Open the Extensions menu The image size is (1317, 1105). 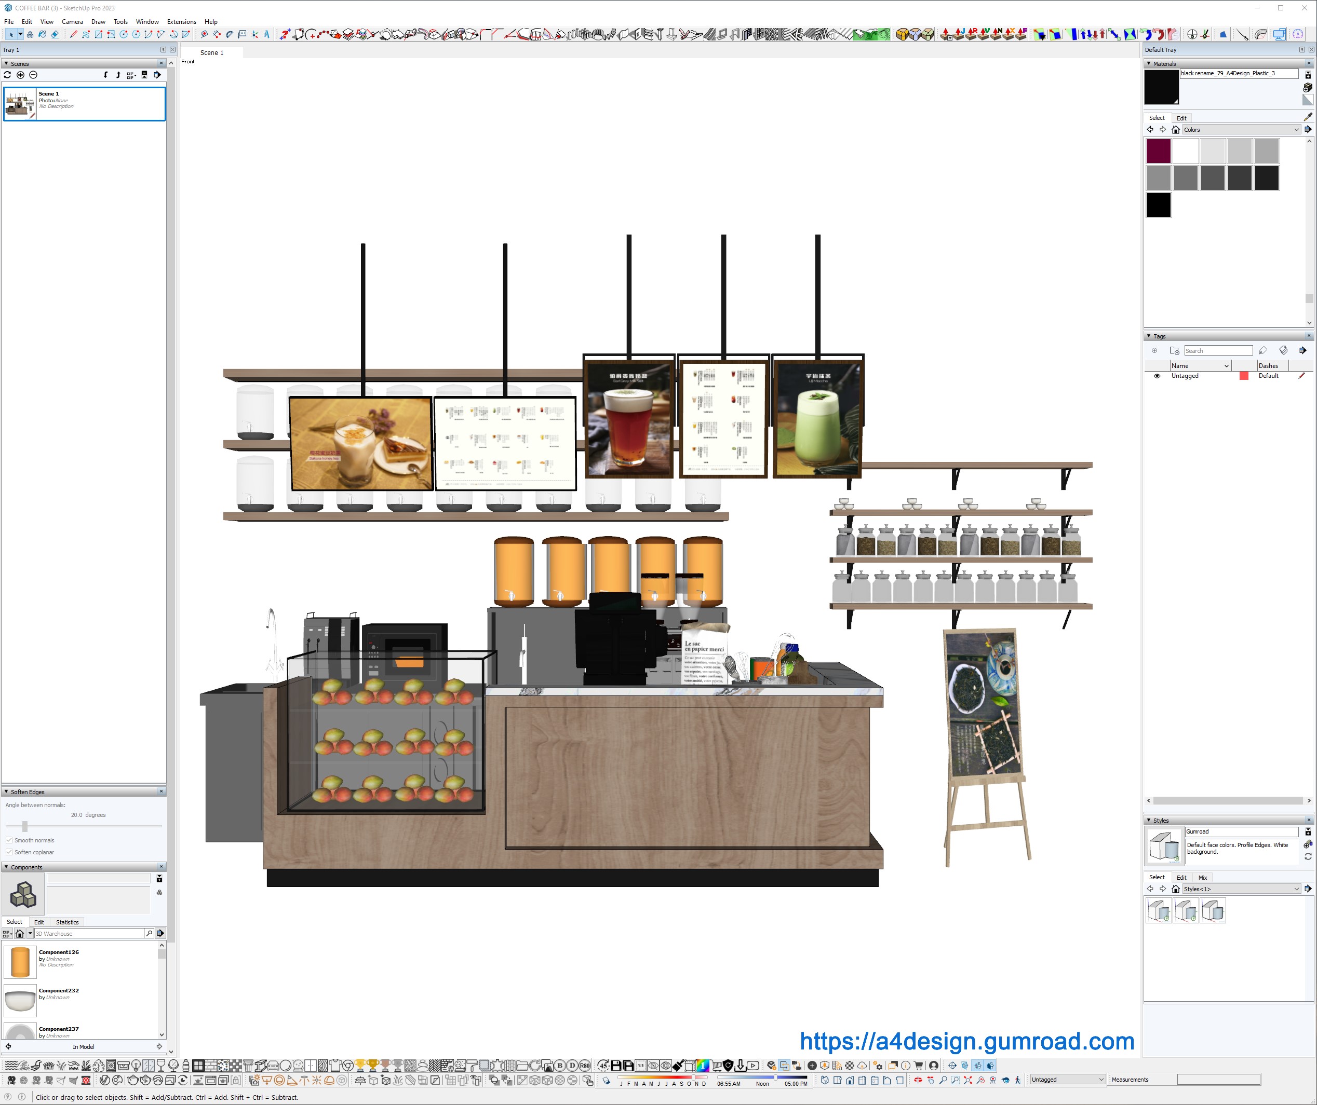[x=181, y=21]
